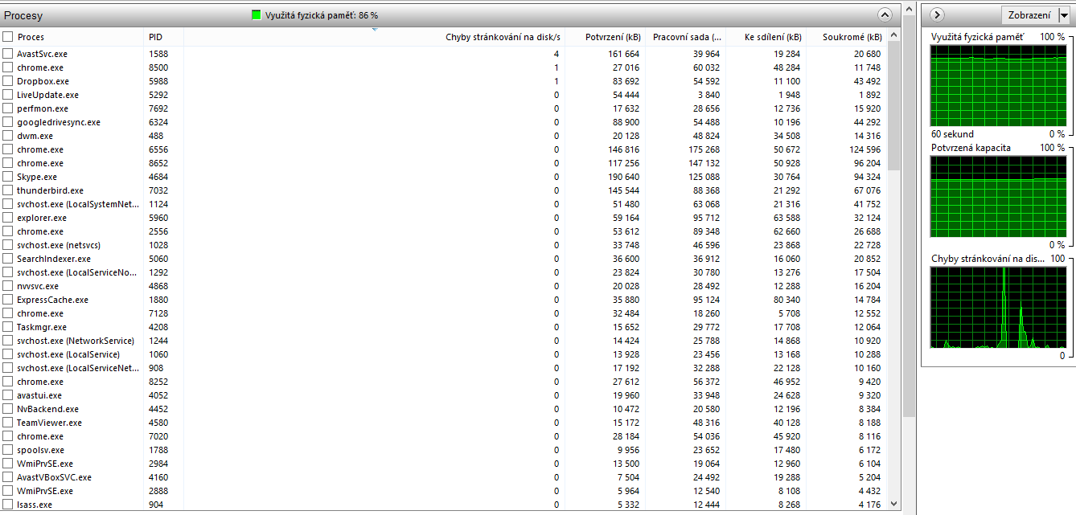The width and height of the screenshot is (1076, 515).
Task: Check the dwm.exe checkbox
Action: pos(8,136)
